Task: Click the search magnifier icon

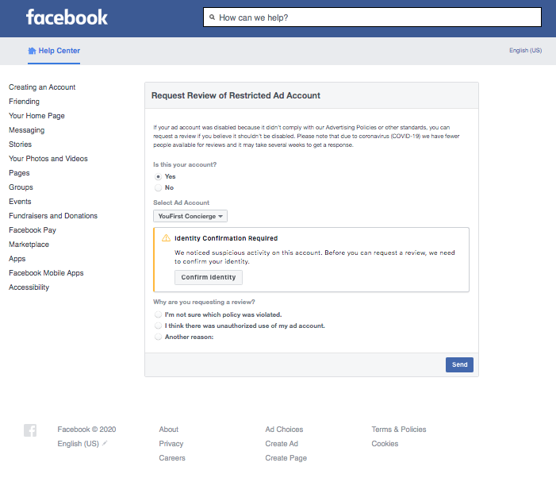Action: (x=212, y=17)
